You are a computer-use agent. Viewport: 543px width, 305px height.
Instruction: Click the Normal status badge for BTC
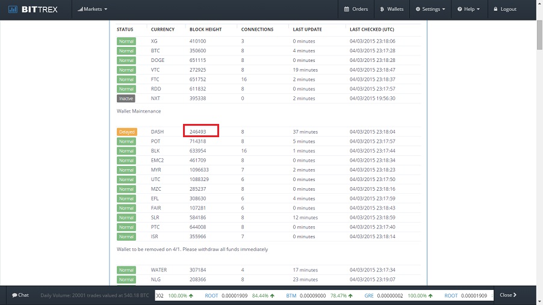click(126, 51)
